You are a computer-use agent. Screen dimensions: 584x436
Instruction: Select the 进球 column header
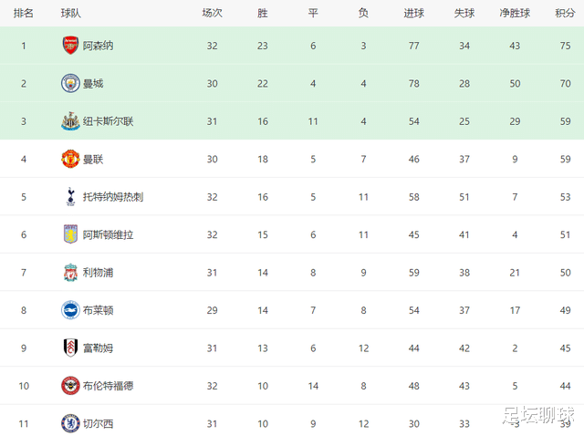[x=413, y=14]
